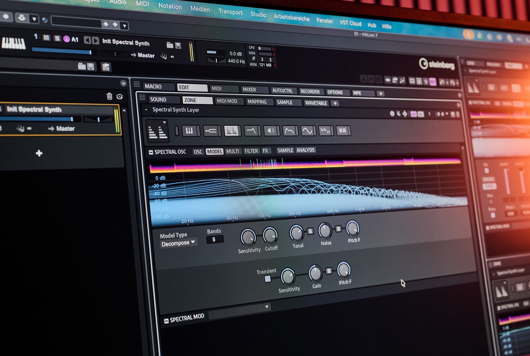This screenshot has width=530, height=356.
Task: Click the ANALYSIS page button
Action: click(x=306, y=150)
